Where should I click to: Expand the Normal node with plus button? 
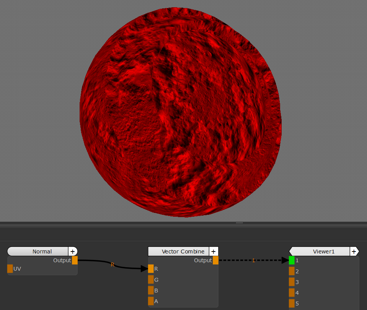click(73, 252)
